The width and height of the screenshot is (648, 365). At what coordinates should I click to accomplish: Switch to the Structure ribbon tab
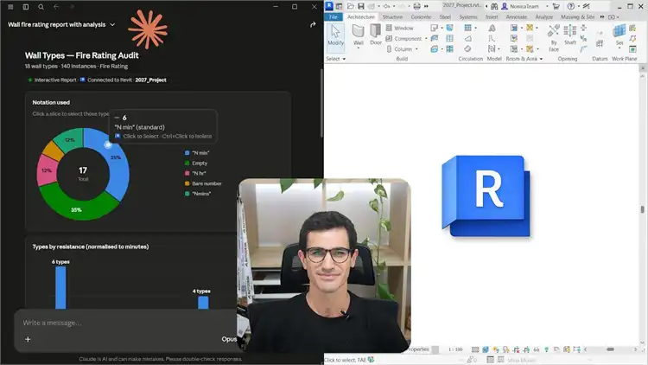[x=392, y=17]
